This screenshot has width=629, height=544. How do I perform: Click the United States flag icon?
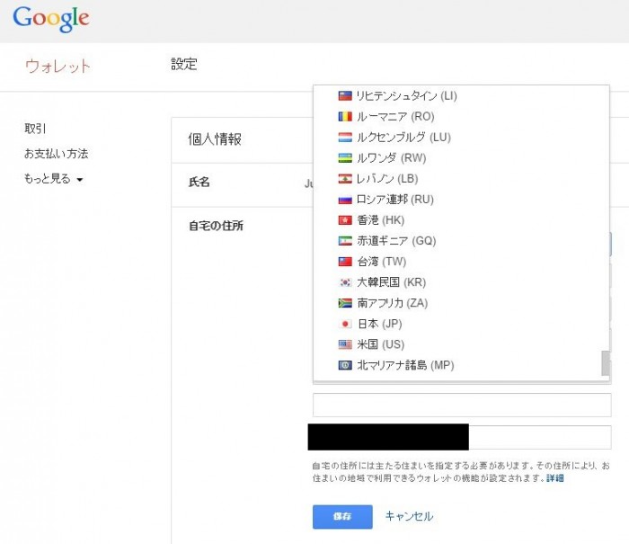pos(344,344)
